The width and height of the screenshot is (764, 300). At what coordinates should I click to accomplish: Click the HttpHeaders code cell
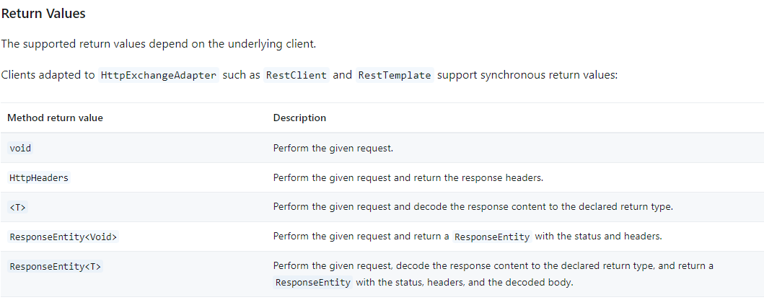(39, 177)
